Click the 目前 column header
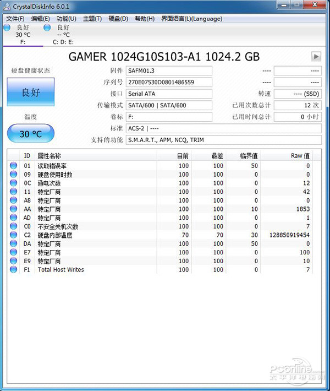This screenshot has width=330, height=391. click(174, 156)
